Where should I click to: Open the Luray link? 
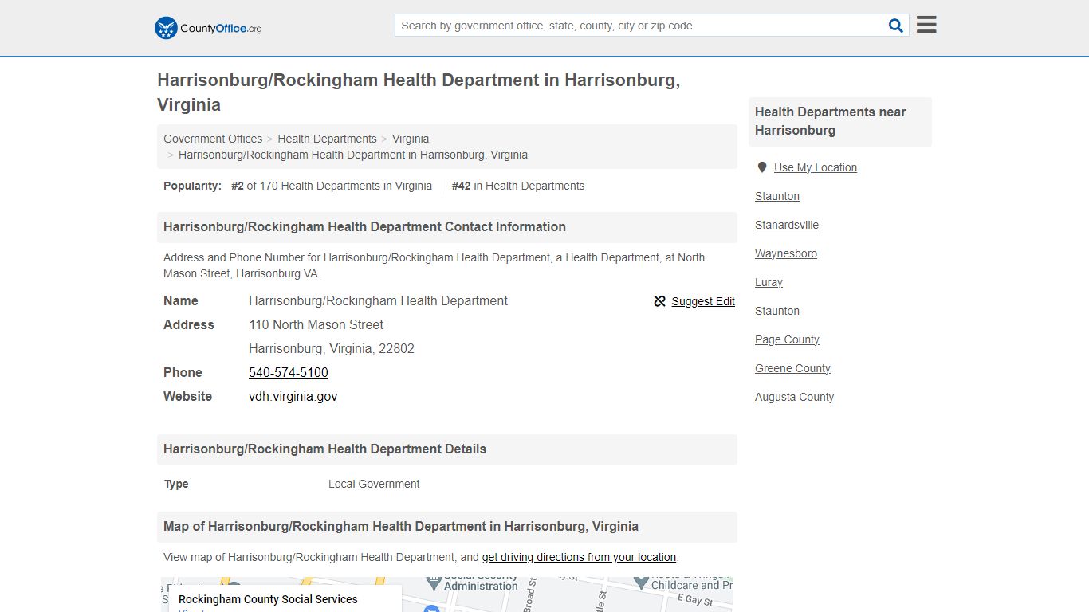(x=769, y=282)
